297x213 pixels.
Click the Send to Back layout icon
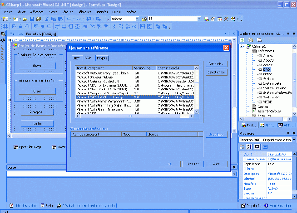tap(164, 26)
